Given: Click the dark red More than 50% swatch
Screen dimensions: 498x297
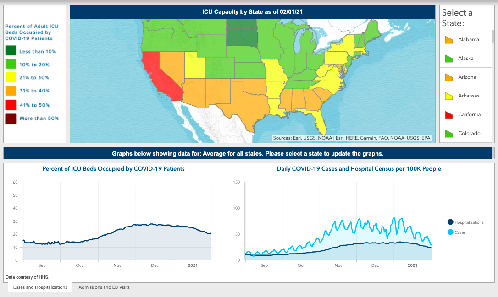Looking at the screenshot, I should tap(11, 119).
